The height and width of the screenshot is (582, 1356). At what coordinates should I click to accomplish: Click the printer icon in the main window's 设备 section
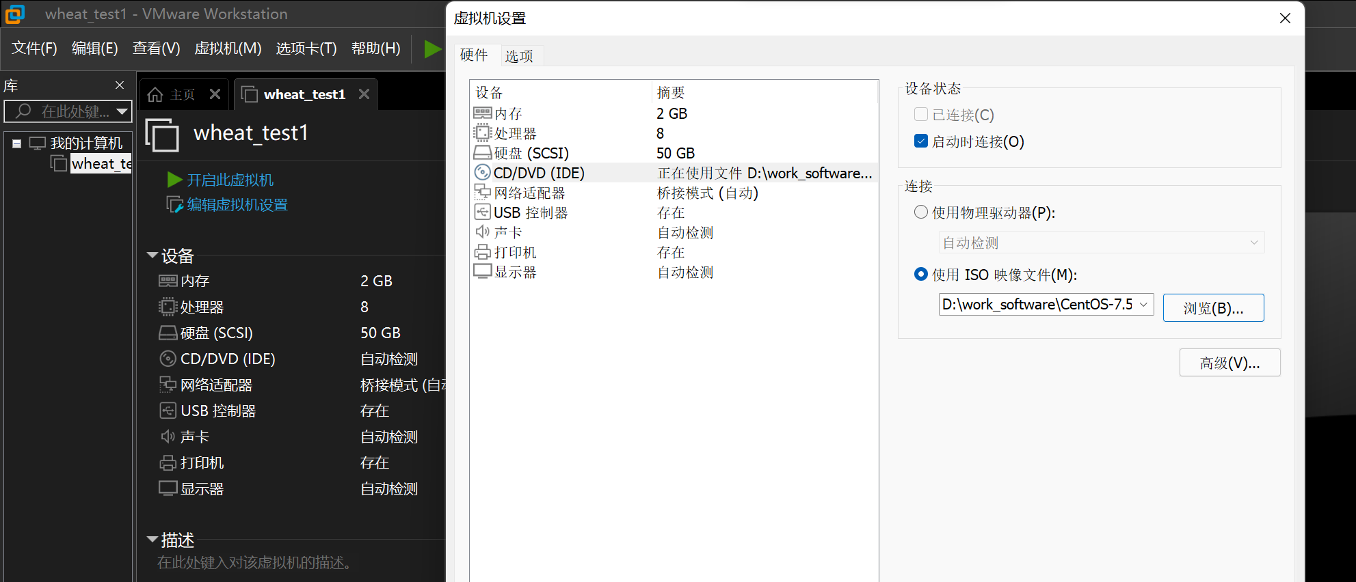pos(168,462)
